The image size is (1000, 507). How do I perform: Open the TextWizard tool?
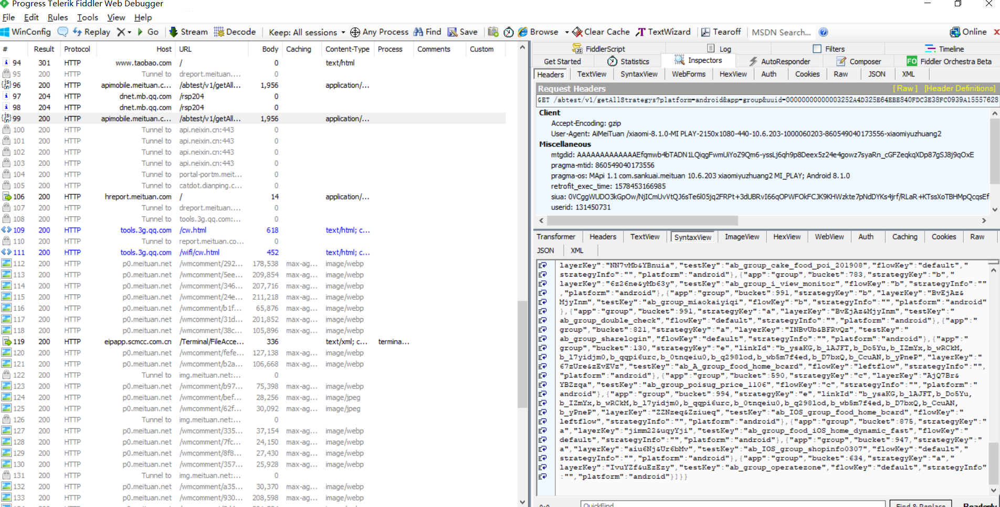pyautogui.click(x=663, y=32)
